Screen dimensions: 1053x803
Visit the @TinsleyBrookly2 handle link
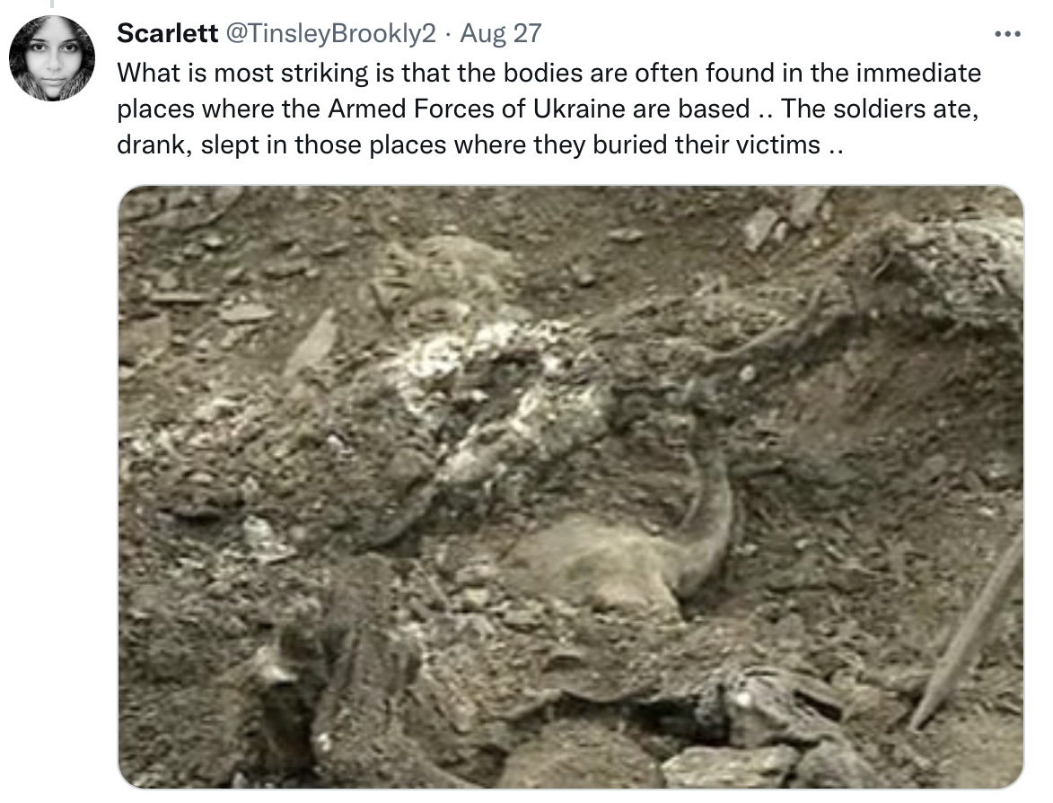coord(329,33)
